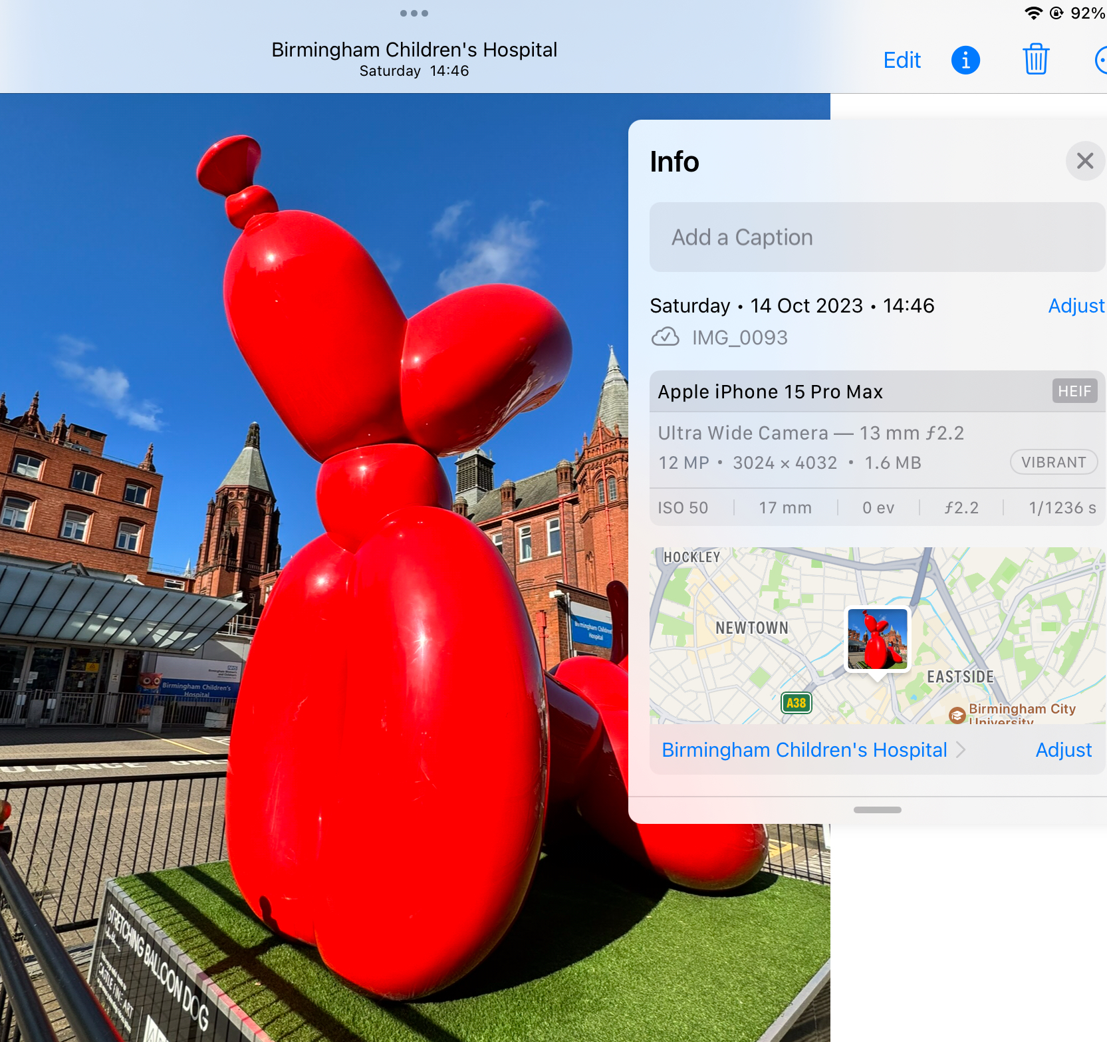This screenshot has width=1107, height=1042.
Task: Tap the 17 mm focal length value
Action: [x=785, y=508]
